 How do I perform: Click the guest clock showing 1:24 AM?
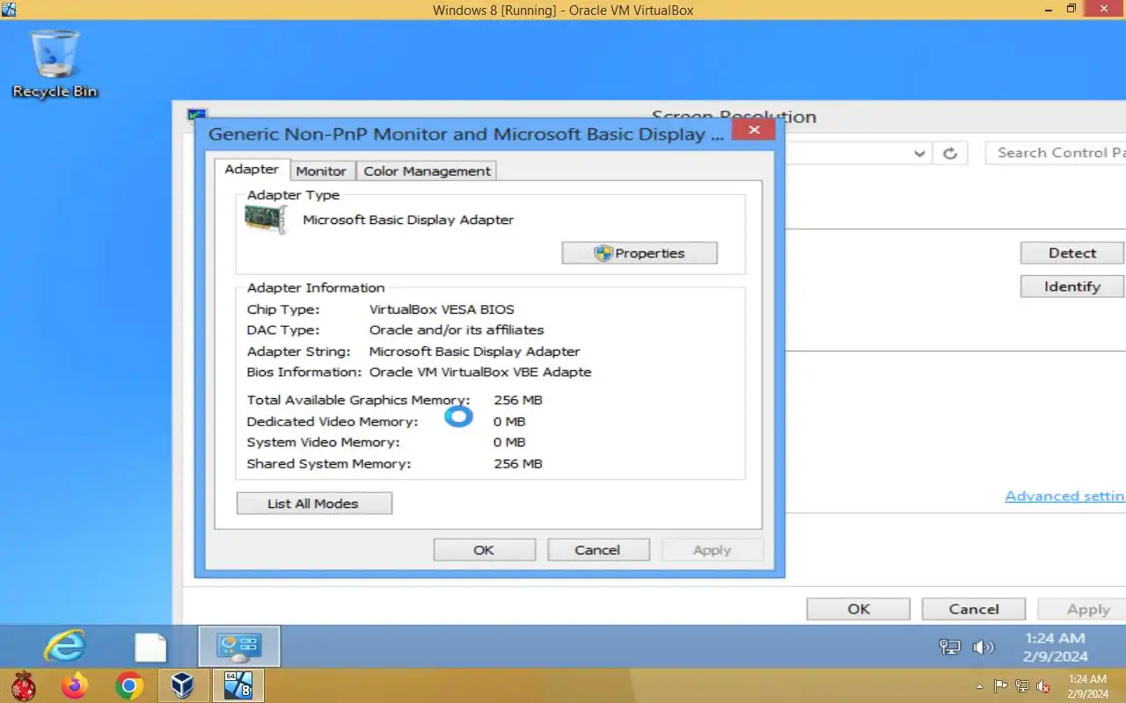[x=1056, y=647]
